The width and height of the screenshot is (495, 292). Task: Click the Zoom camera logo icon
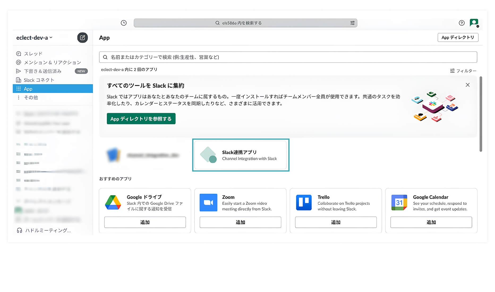208,203
